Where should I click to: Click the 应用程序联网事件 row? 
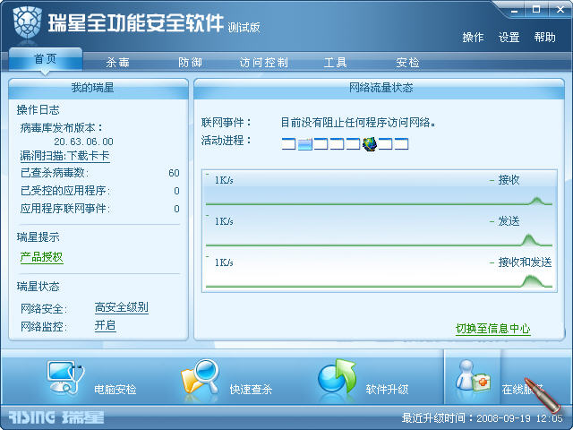coord(99,209)
